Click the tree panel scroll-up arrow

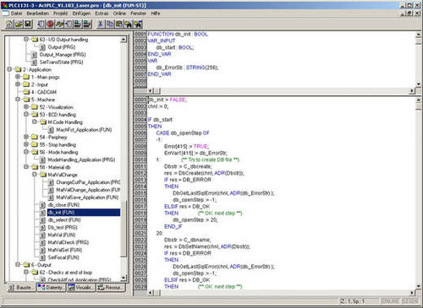tap(124, 40)
